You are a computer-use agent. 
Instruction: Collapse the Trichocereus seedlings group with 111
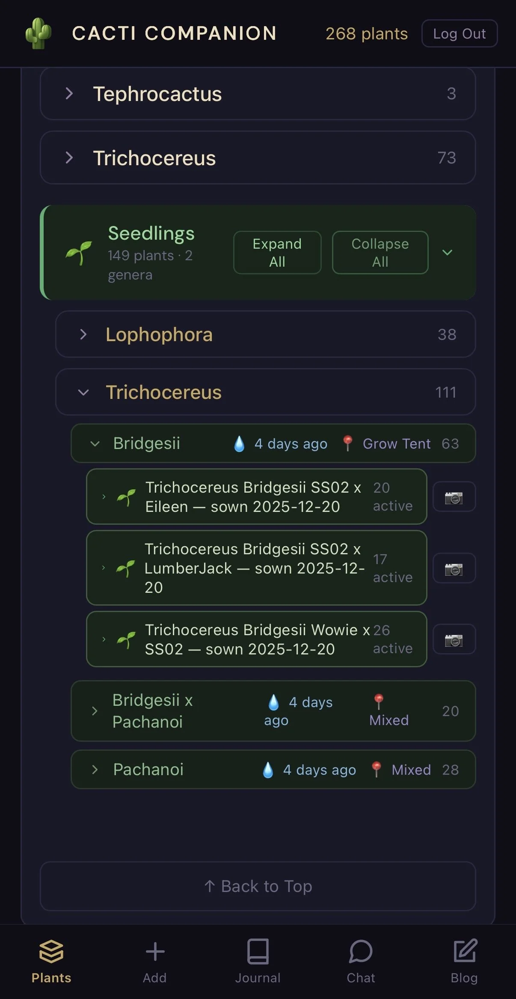point(266,392)
